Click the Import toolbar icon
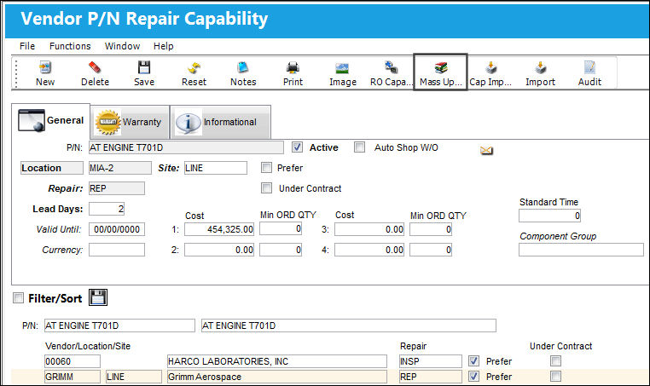The height and width of the screenshot is (386, 650). click(x=540, y=67)
